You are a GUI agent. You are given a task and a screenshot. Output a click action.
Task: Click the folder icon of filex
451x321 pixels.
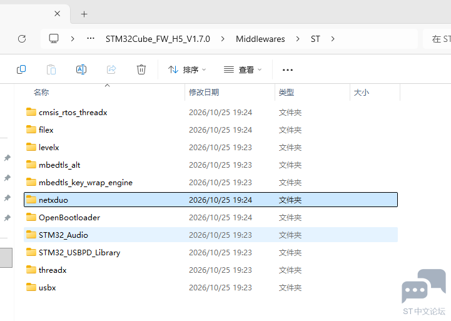pos(31,130)
